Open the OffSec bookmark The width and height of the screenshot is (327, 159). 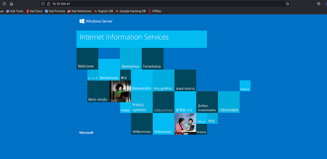pos(155,11)
